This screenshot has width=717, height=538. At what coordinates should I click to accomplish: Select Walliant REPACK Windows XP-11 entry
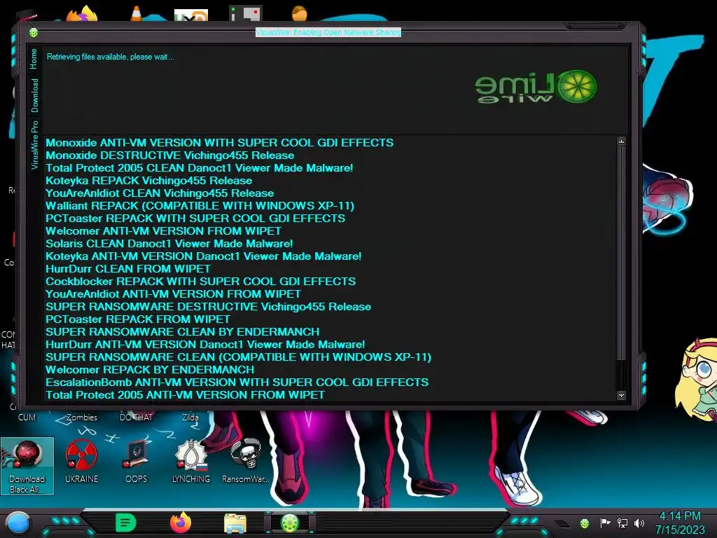click(x=200, y=206)
